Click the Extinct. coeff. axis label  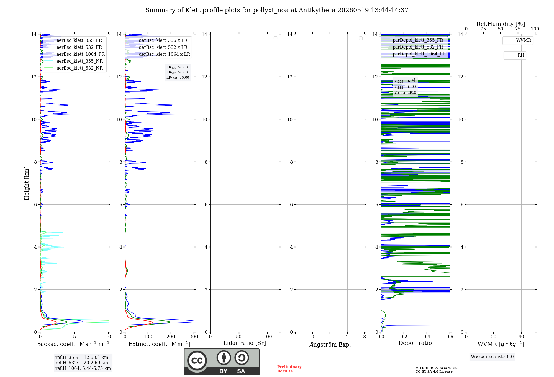(x=160, y=344)
